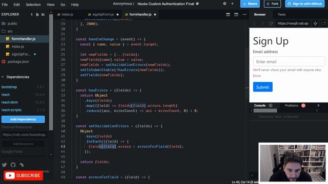The image size is (328, 184).
Task: Click the Add Dependency button
Action: coord(23,119)
